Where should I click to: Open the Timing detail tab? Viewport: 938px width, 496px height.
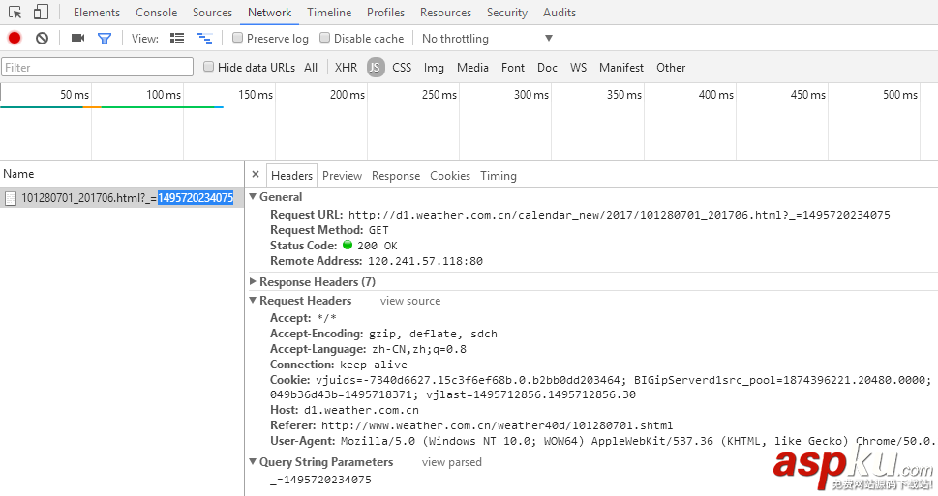pos(499,176)
